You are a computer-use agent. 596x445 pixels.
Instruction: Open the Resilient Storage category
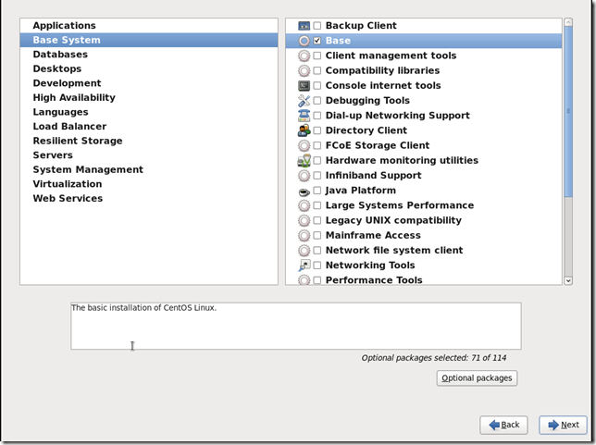point(149,141)
